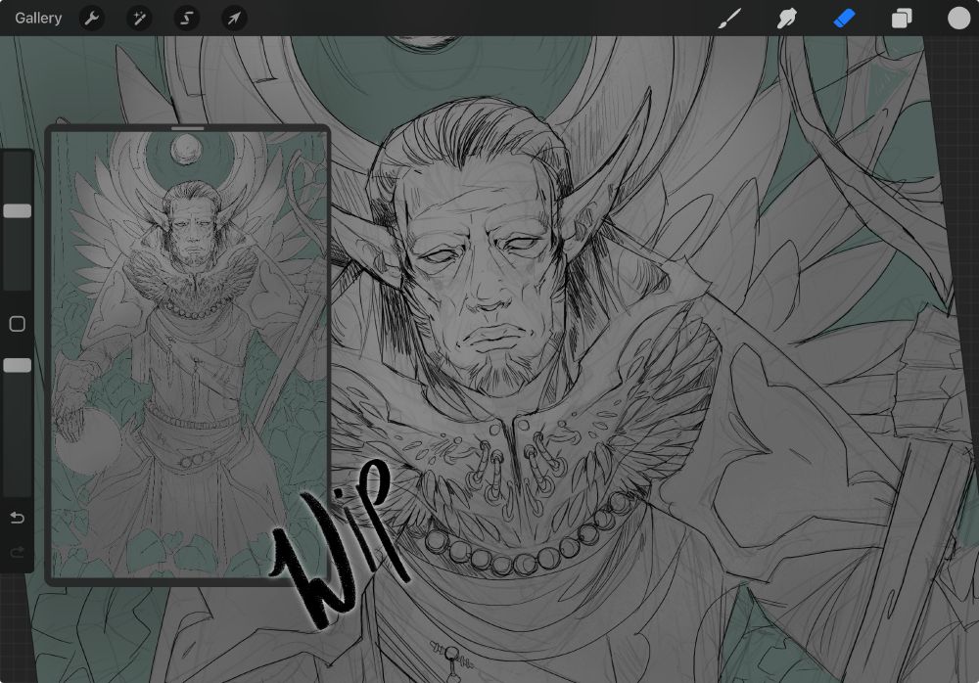979x683 pixels.
Task: Open the active color picker circle
Action: point(959,19)
